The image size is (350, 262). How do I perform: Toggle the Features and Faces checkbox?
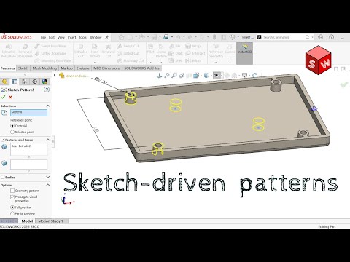tap(3, 140)
